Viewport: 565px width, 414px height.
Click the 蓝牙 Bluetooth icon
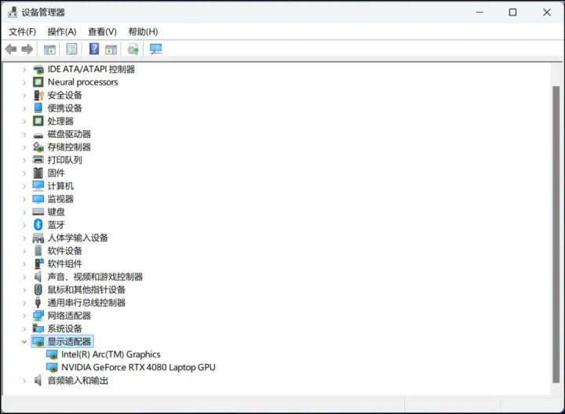pyautogui.click(x=38, y=224)
